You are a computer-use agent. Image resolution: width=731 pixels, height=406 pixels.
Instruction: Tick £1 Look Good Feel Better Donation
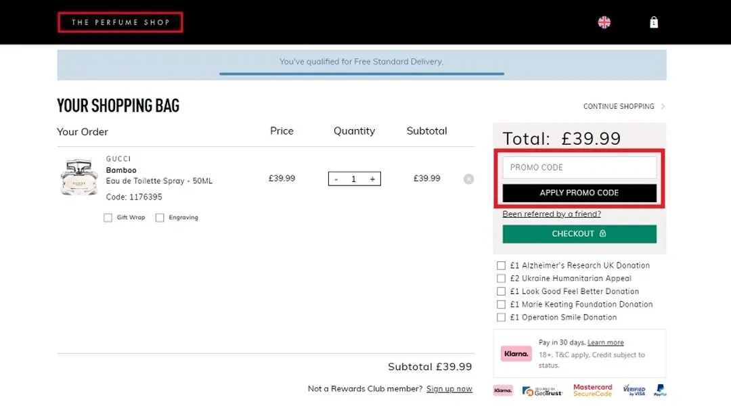click(501, 292)
